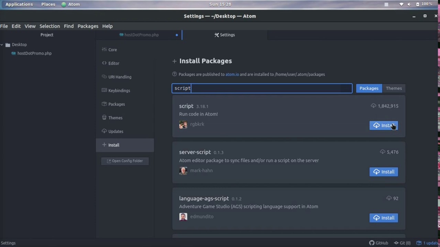Image resolution: width=440 pixels, height=247 pixels.
Task: Focus the package search field containing "script"
Action: pyautogui.click(x=262, y=88)
